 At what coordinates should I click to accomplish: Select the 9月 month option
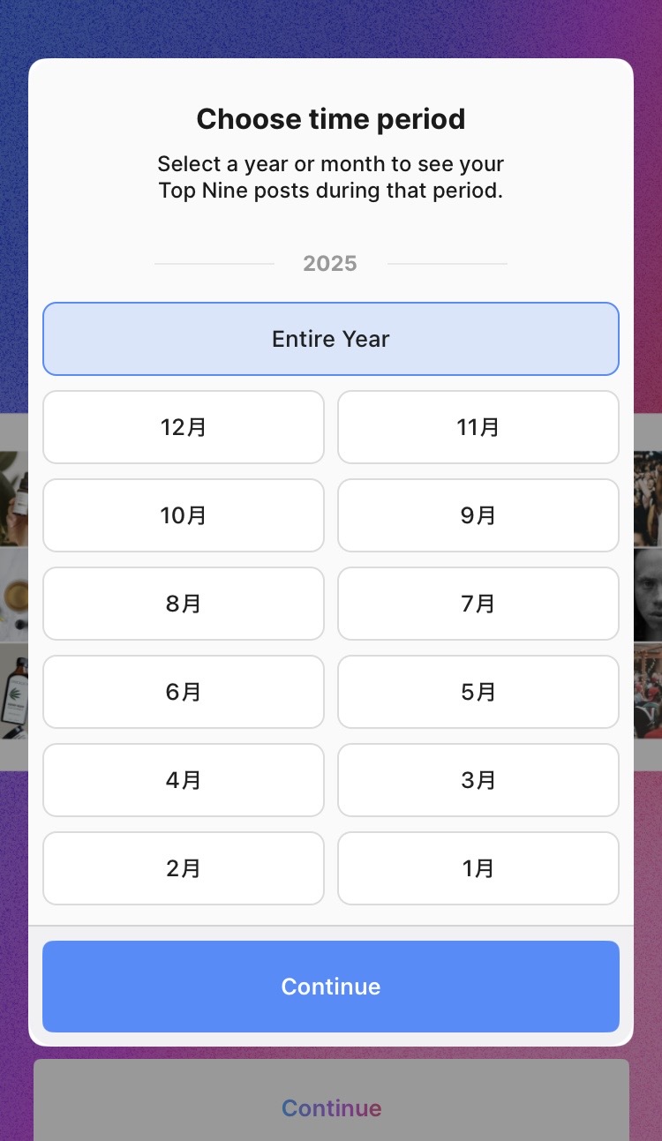(x=478, y=515)
